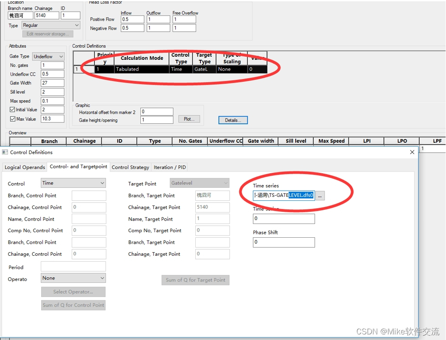Click the Gate width column header in Overview

point(261,141)
